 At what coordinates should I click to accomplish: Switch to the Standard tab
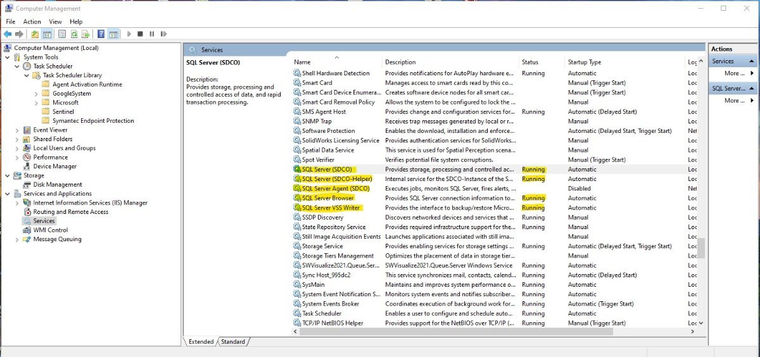click(232, 342)
